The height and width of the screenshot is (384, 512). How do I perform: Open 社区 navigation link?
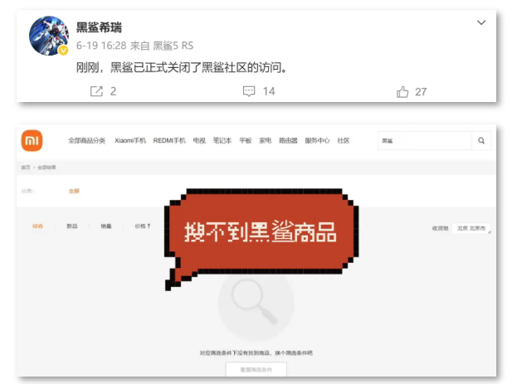[x=344, y=141]
